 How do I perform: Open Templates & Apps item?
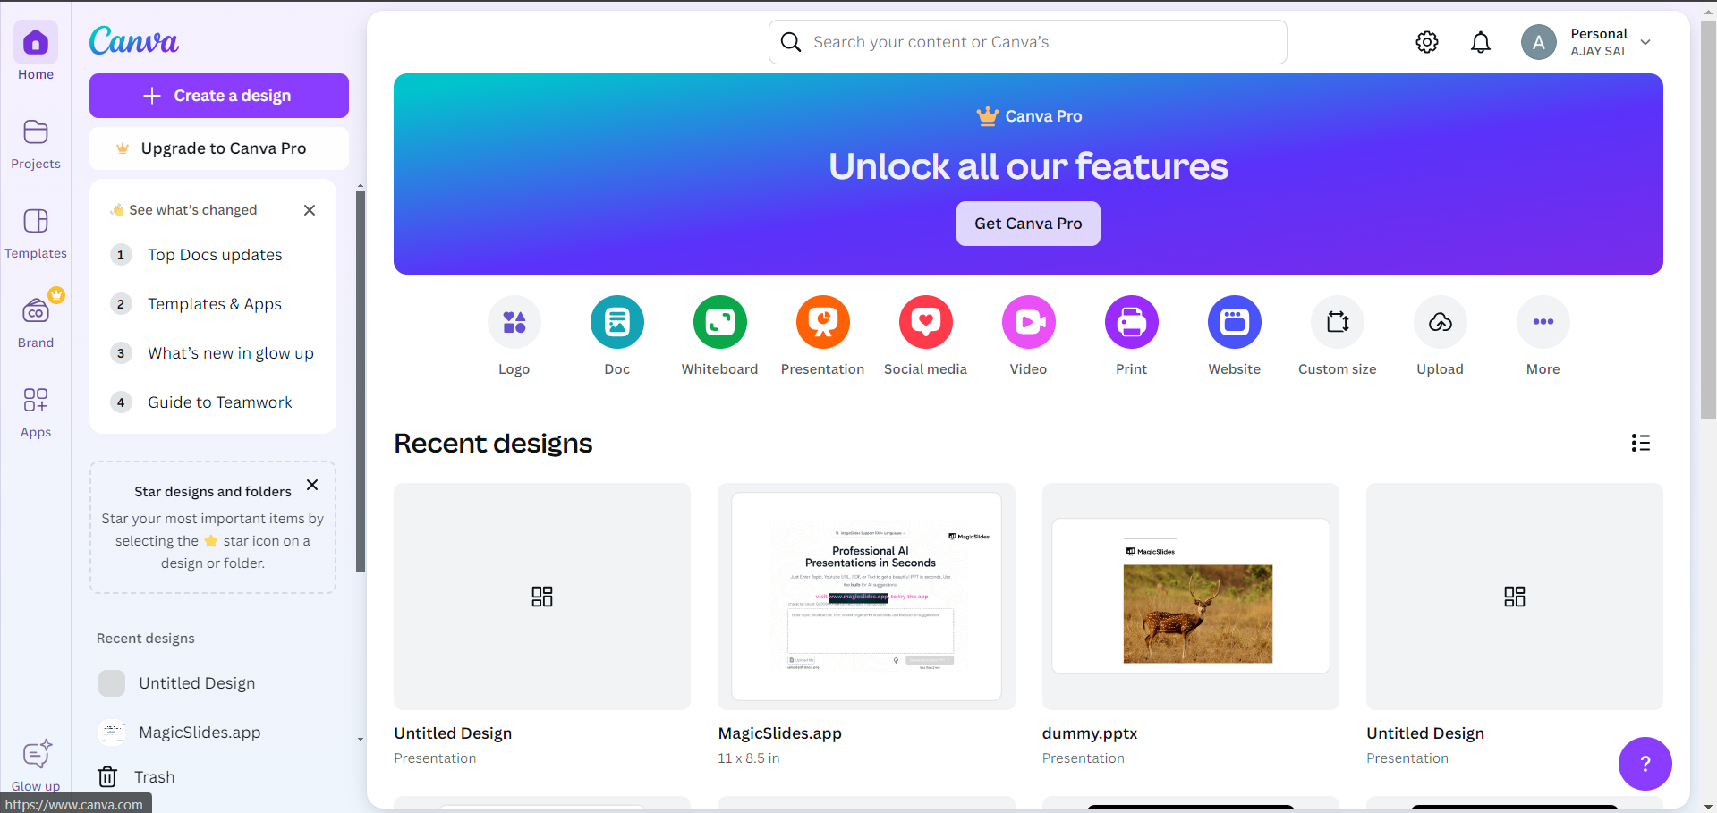tap(213, 304)
